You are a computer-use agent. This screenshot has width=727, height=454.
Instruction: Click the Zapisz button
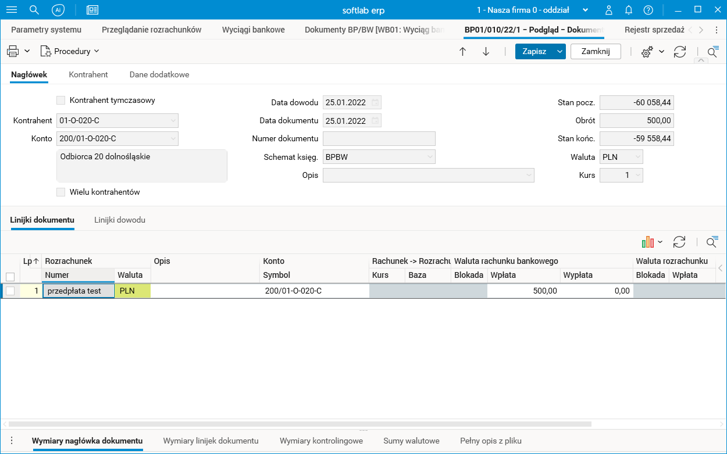point(534,51)
